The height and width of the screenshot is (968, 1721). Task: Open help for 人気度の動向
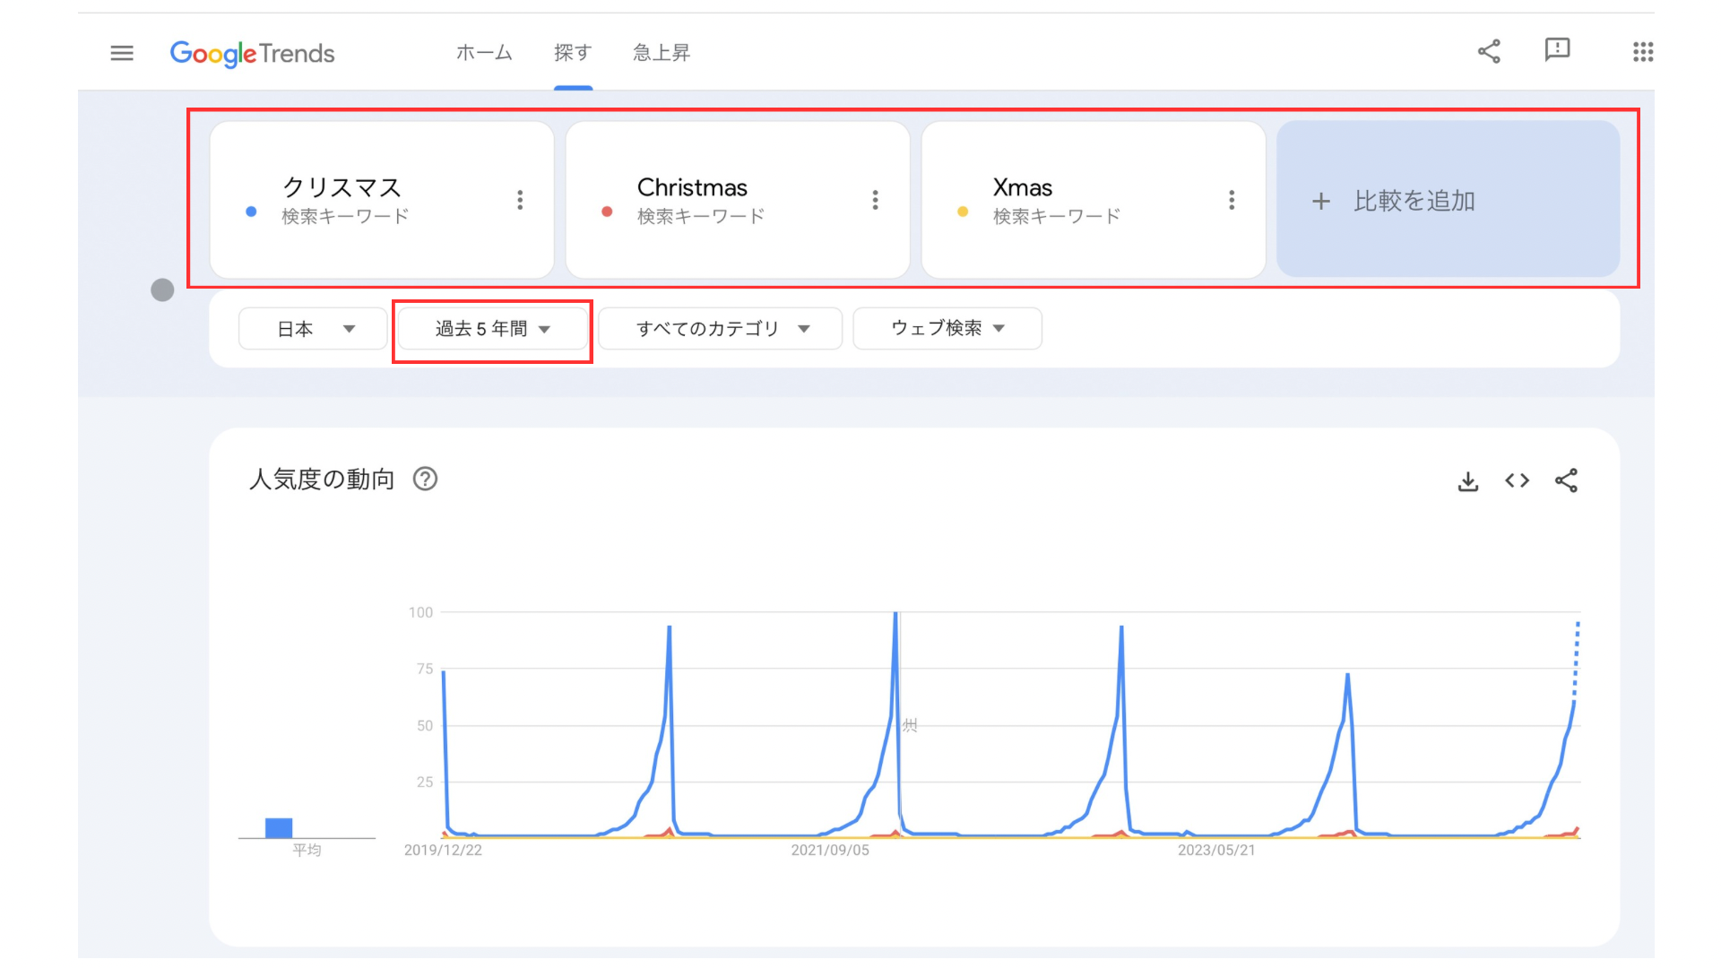425,480
